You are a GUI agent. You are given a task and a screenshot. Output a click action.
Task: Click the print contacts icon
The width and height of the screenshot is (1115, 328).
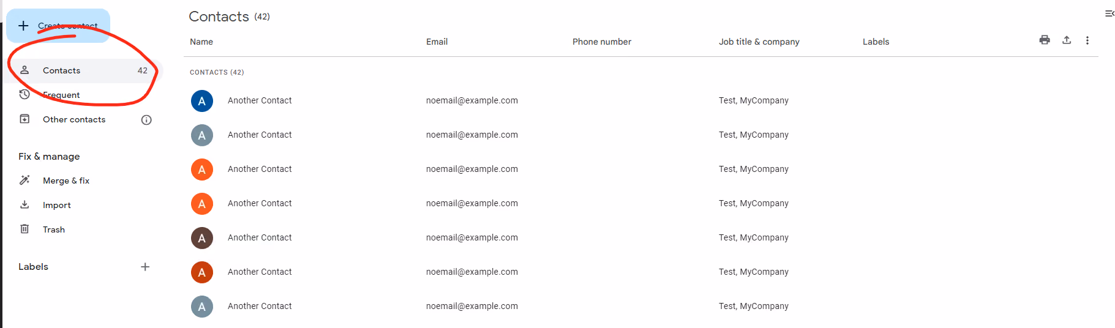point(1045,40)
